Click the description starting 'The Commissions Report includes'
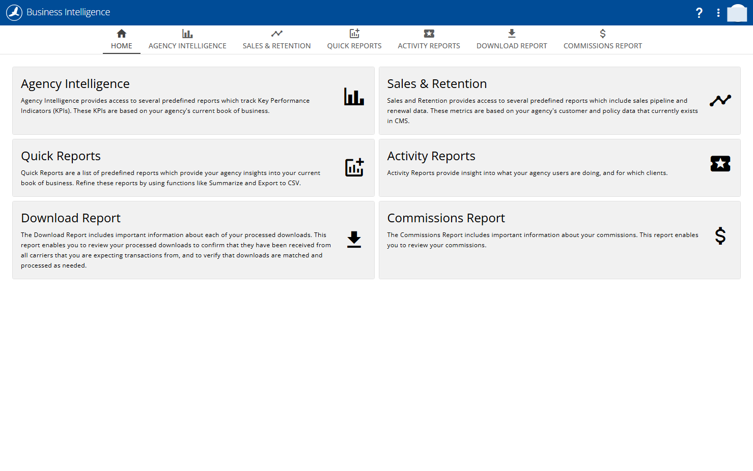 543,240
